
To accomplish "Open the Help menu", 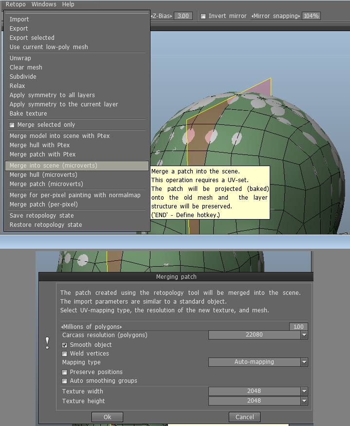I will tap(68, 4).
